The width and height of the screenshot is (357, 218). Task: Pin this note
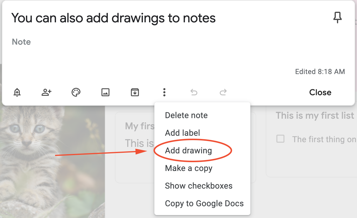point(338,18)
